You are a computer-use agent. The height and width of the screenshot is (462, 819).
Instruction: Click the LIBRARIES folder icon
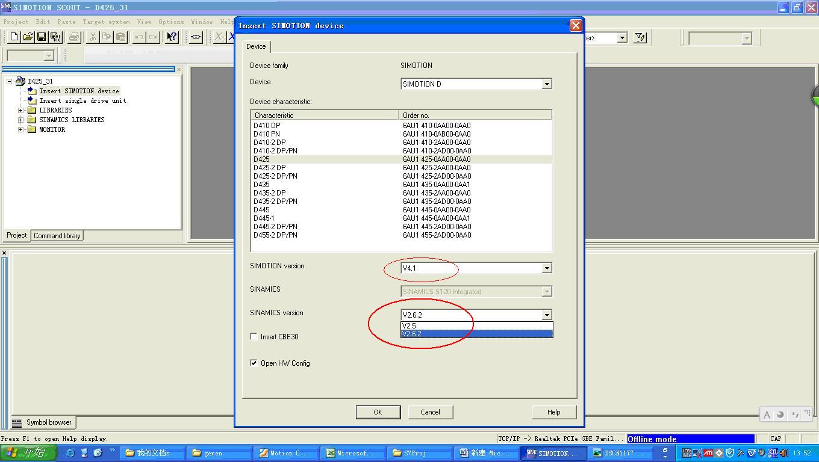click(32, 110)
